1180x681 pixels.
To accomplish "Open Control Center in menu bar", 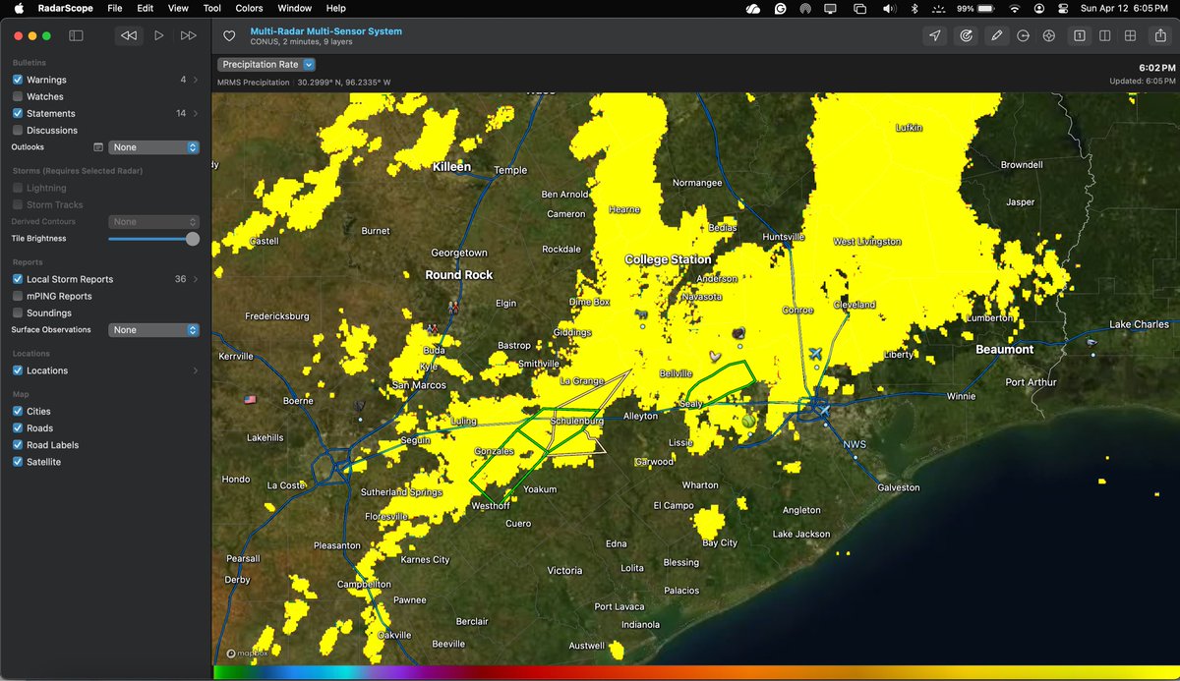I will (x=1064, y=8).
